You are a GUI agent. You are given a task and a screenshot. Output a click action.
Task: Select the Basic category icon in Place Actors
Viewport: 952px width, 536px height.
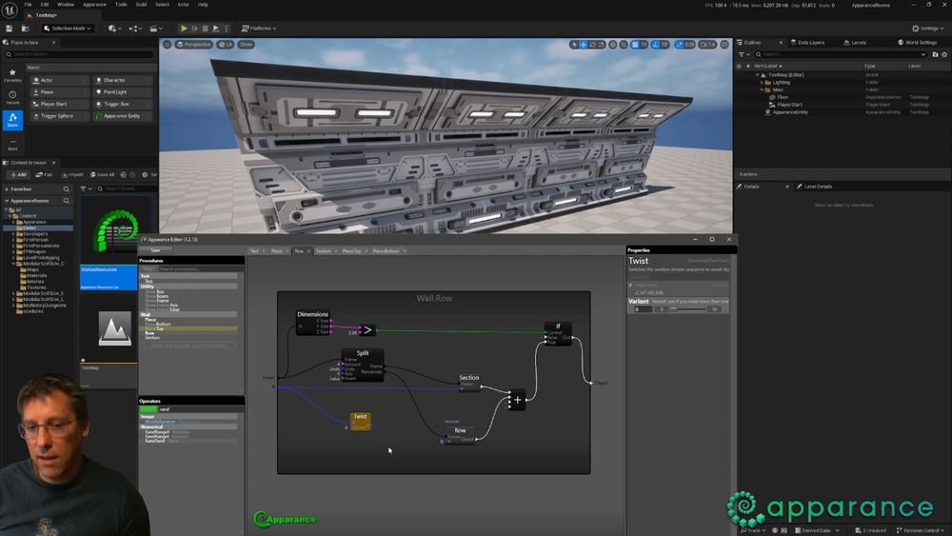(12, 119)
